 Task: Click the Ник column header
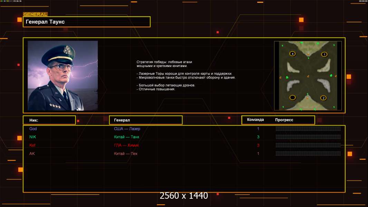click(49, 120)
